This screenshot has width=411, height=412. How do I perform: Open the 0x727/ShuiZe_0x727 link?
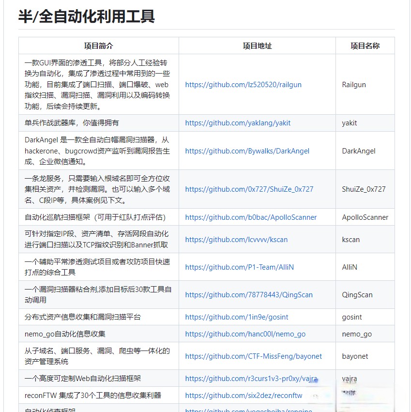(249, 189)
